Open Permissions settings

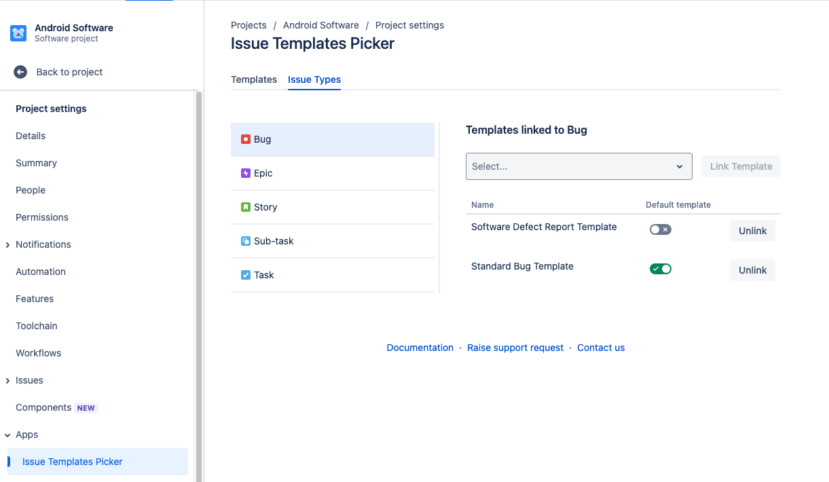click(x=42, y=217)
